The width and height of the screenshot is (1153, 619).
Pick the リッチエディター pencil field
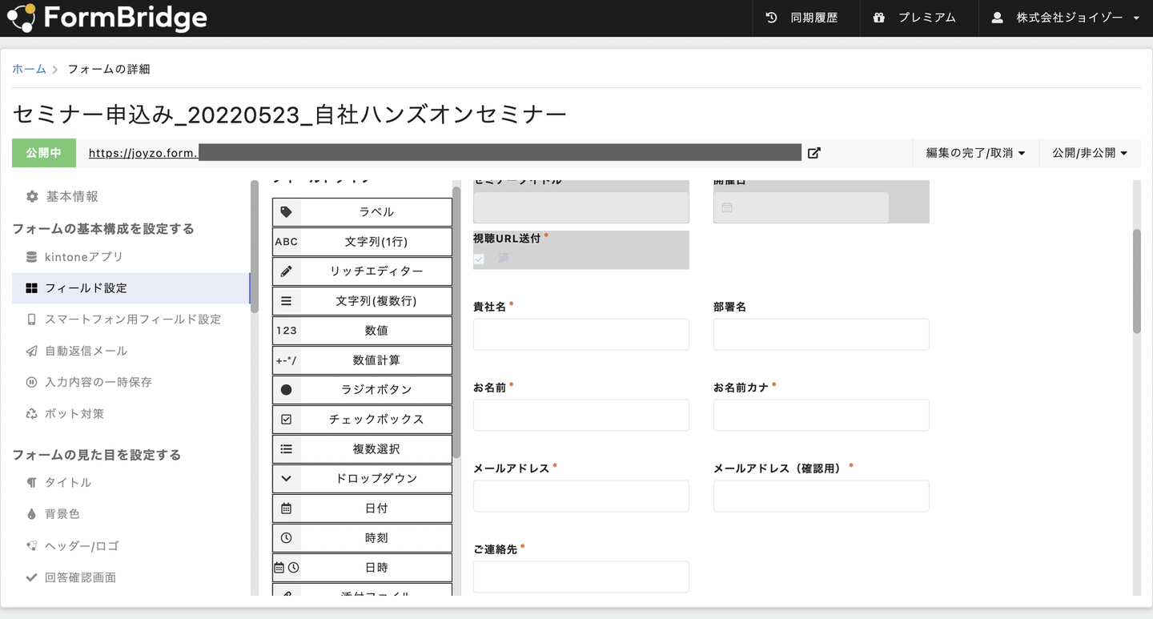pyautogui.click(x=362, y=271)
